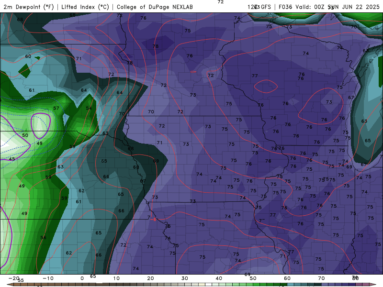383x287 pixels.
Task: Click the '2m Dewpoint (°F)' title text
Action: click(28, 7)
